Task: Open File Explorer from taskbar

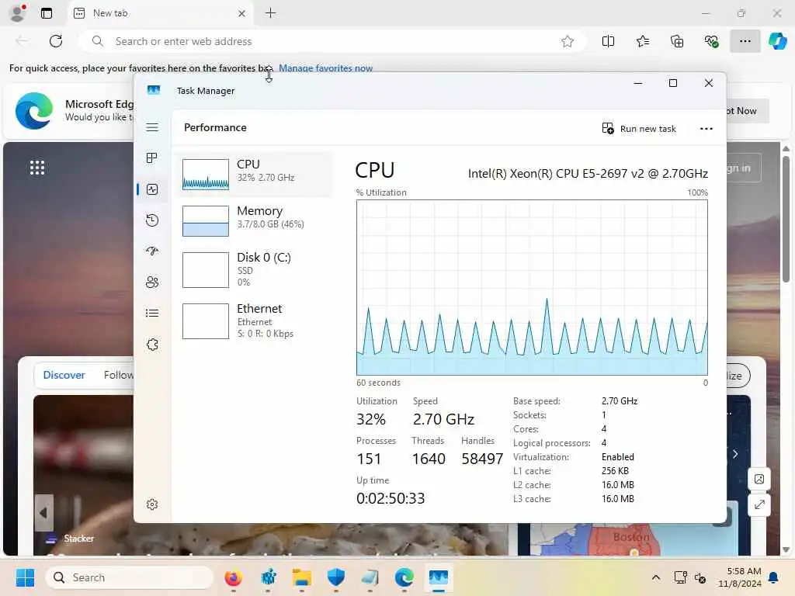Action: click(302, 577)
